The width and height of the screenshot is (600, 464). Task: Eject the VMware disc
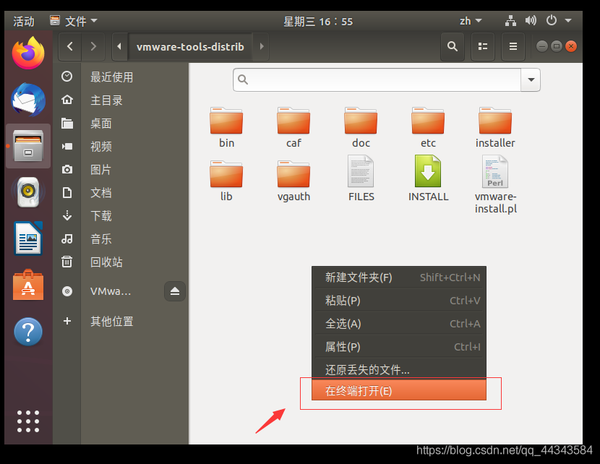pyautogui.click(x=175, y=291)
